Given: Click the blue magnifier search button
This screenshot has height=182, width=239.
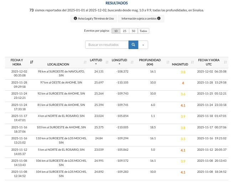Looking at the screenshot, I should point(133,45).
